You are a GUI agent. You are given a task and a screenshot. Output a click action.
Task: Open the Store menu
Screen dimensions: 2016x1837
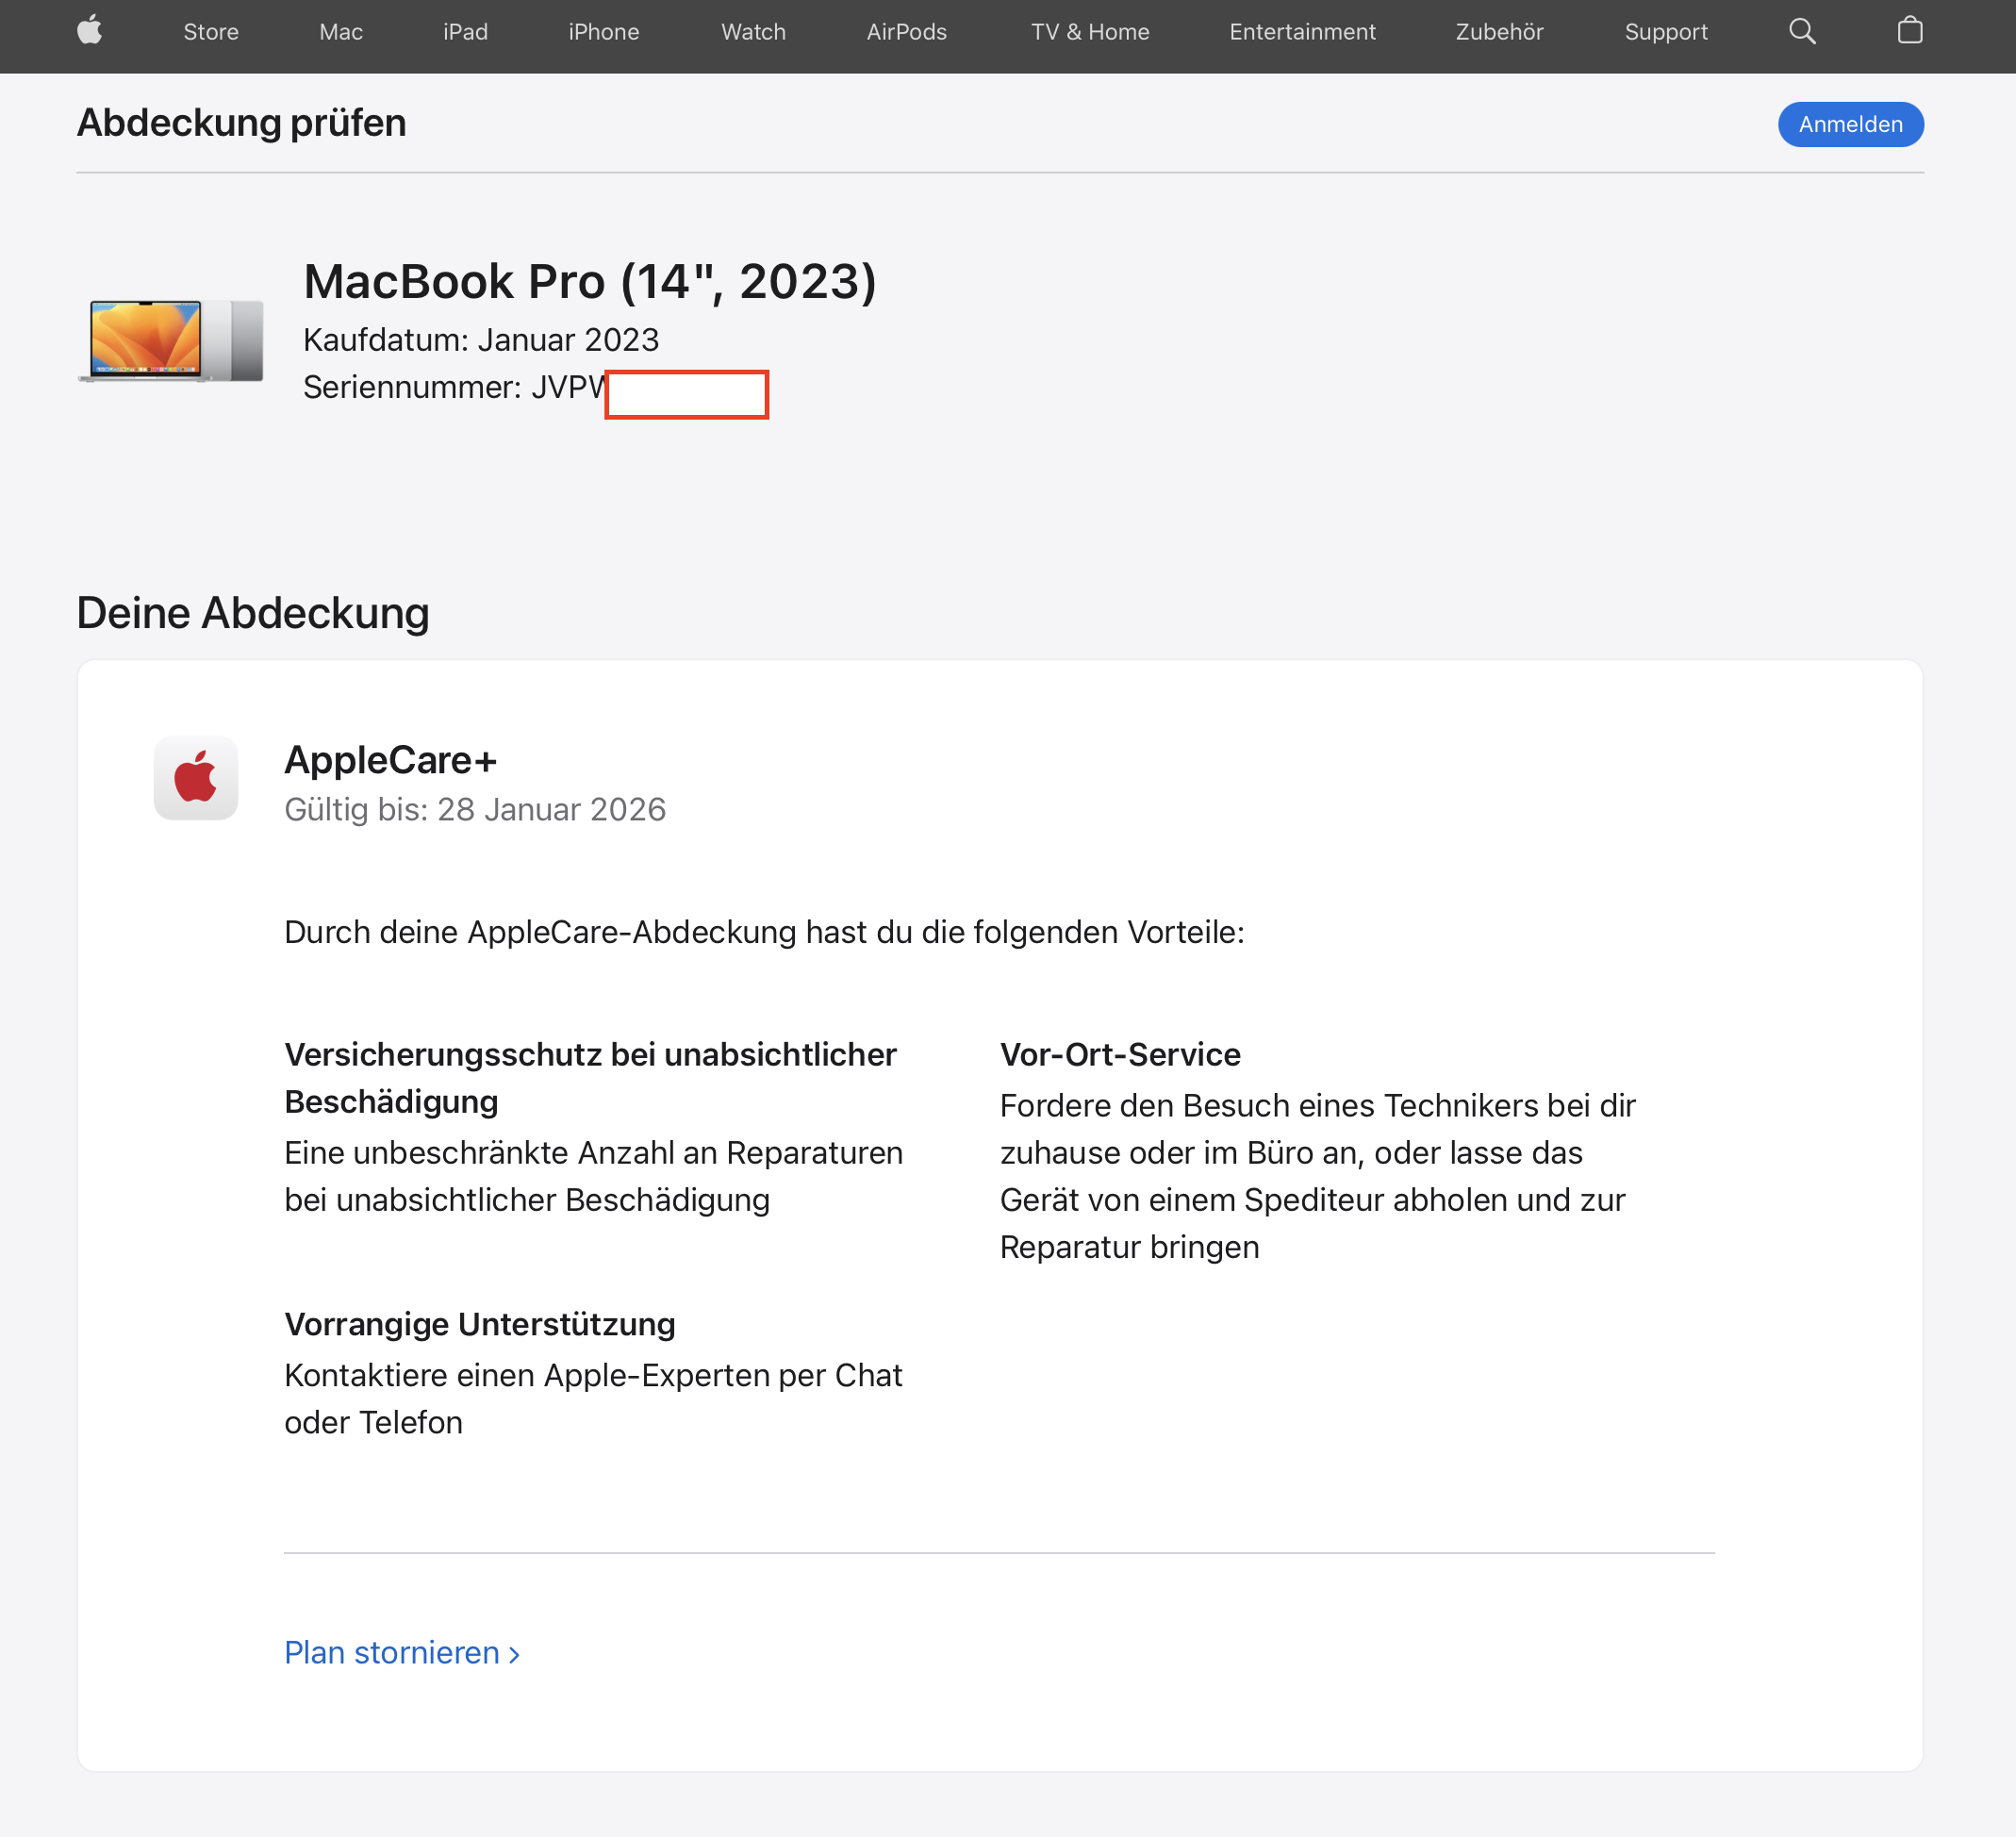tap(211, 32)
